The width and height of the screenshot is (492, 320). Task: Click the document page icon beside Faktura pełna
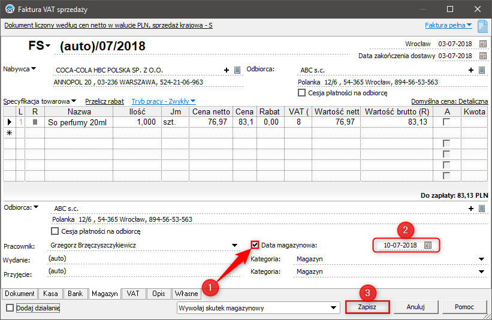[482, 26]
